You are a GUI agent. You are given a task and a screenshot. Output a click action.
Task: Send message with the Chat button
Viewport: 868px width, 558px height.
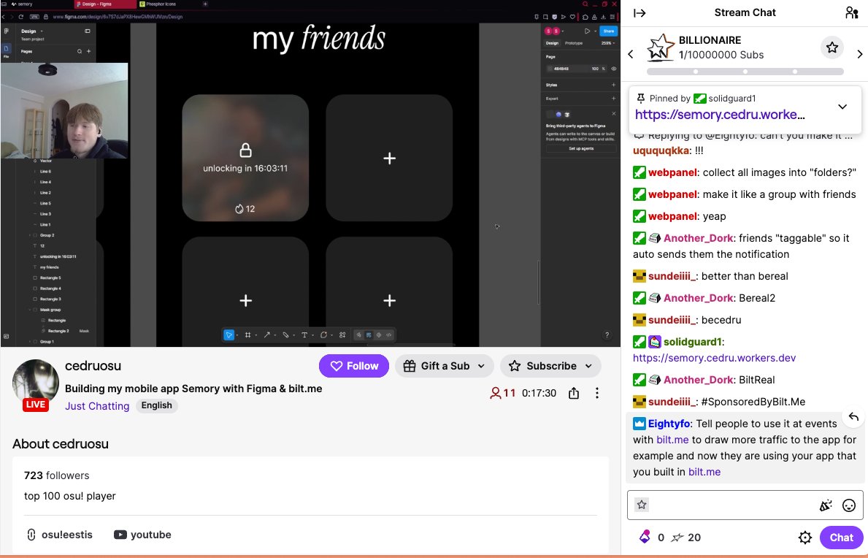click(841, 538)
